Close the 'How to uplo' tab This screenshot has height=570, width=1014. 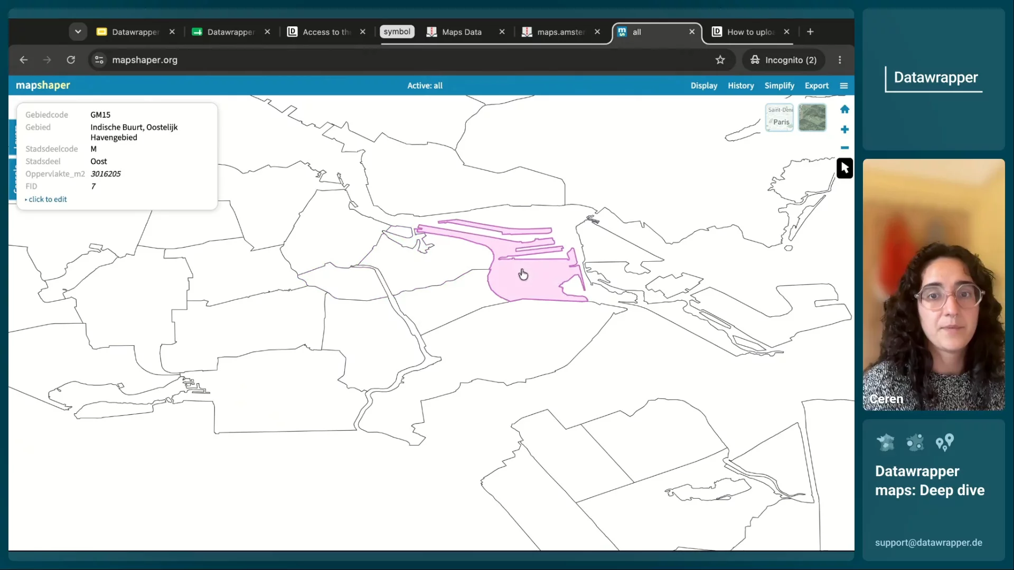click(x=786, y=32)
